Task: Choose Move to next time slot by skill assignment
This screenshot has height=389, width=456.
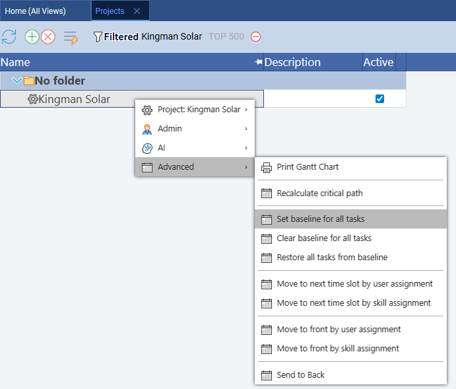Action: pos(350,303)
